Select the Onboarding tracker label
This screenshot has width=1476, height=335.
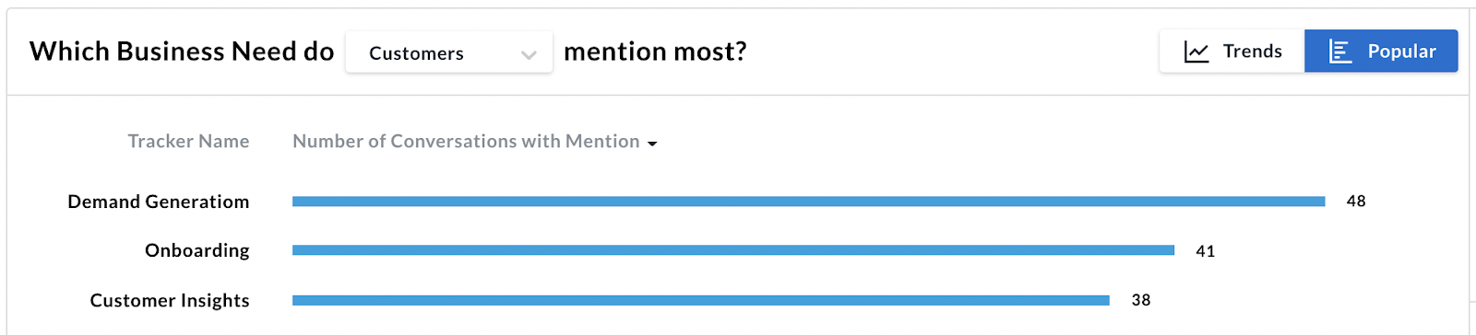tap(197, 250)
